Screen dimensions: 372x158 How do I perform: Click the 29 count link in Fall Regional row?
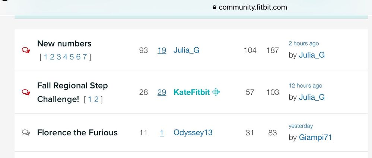162,92
